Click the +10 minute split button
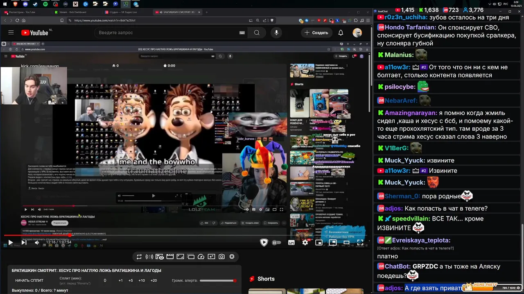The height and width of the screenshot is (294, 524). pos(142,281)
